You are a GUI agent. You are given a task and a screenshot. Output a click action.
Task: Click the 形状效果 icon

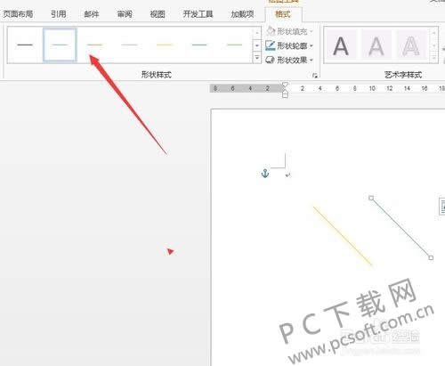tap(270, 60)
